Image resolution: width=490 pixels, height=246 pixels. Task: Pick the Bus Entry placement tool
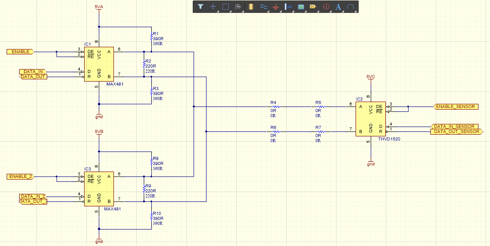[x=288, y=7]
